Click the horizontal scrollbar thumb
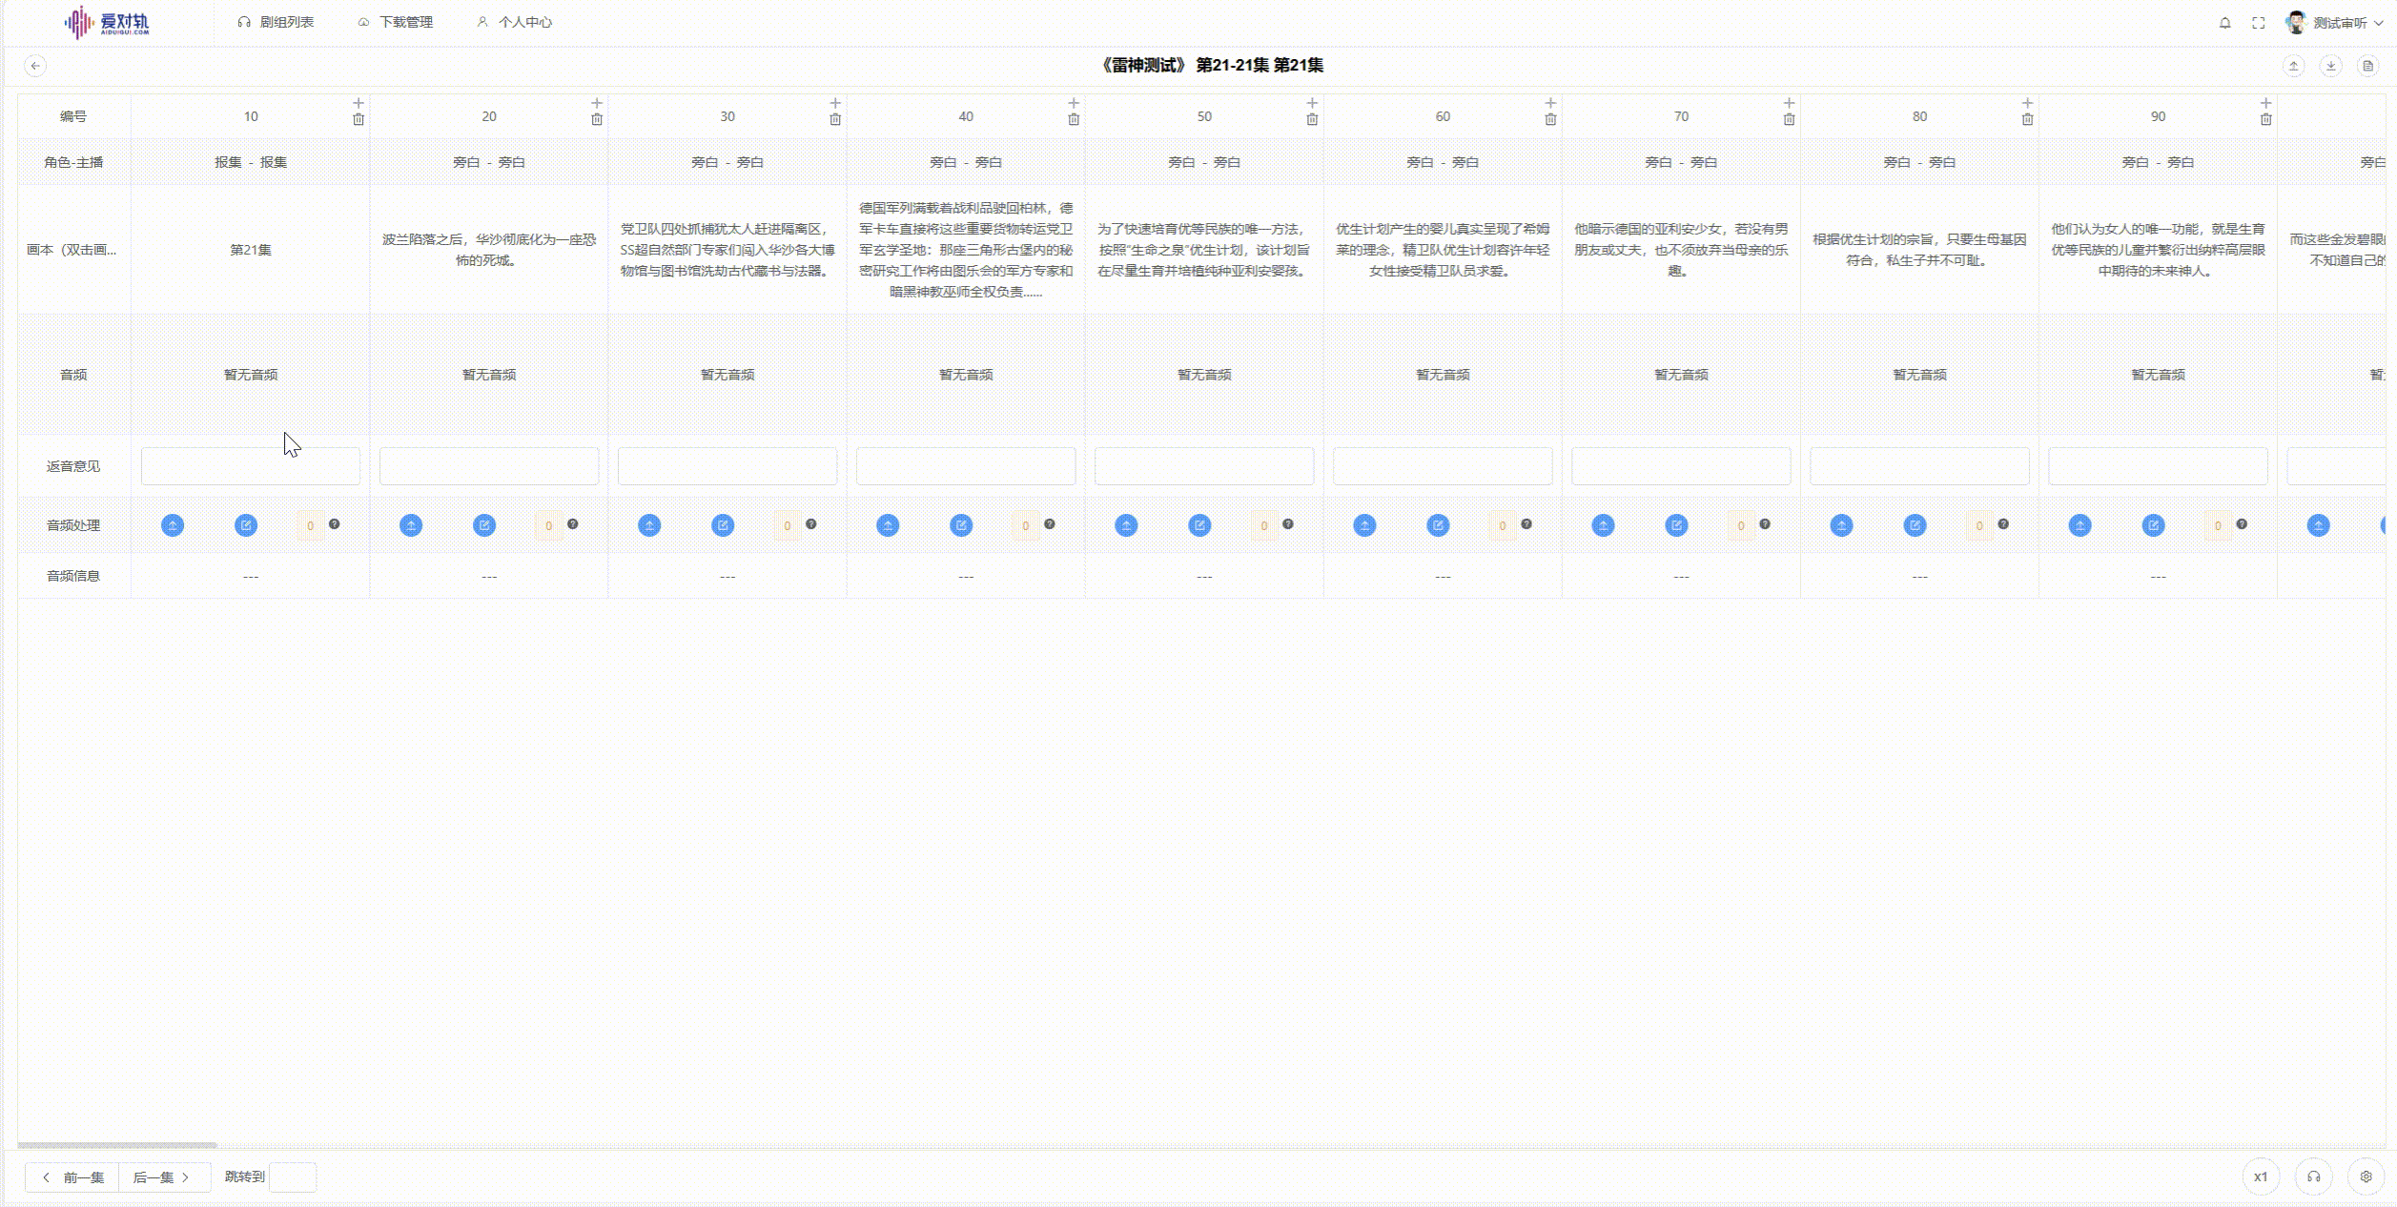Viewport: 2397px width, 1207px height. [x=117, y=1145]
